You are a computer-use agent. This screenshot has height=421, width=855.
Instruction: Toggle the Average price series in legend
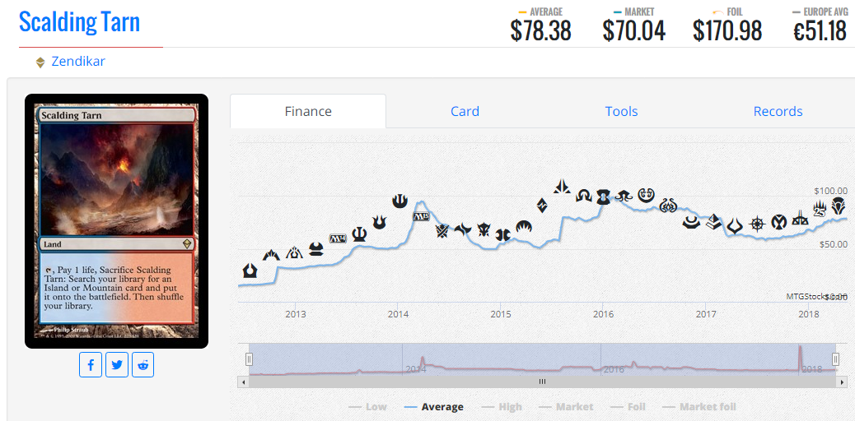[x=435, y=407]
